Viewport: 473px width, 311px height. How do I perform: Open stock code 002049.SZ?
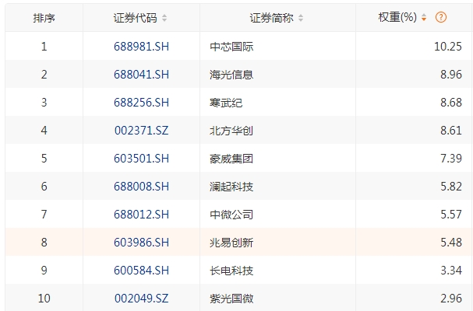point(141,299)
